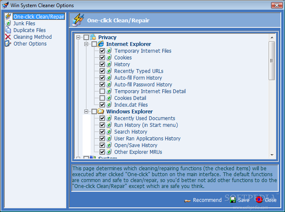
Task: Toggle the Windows Explorer group checkbox
Action: tap(94, 111)
